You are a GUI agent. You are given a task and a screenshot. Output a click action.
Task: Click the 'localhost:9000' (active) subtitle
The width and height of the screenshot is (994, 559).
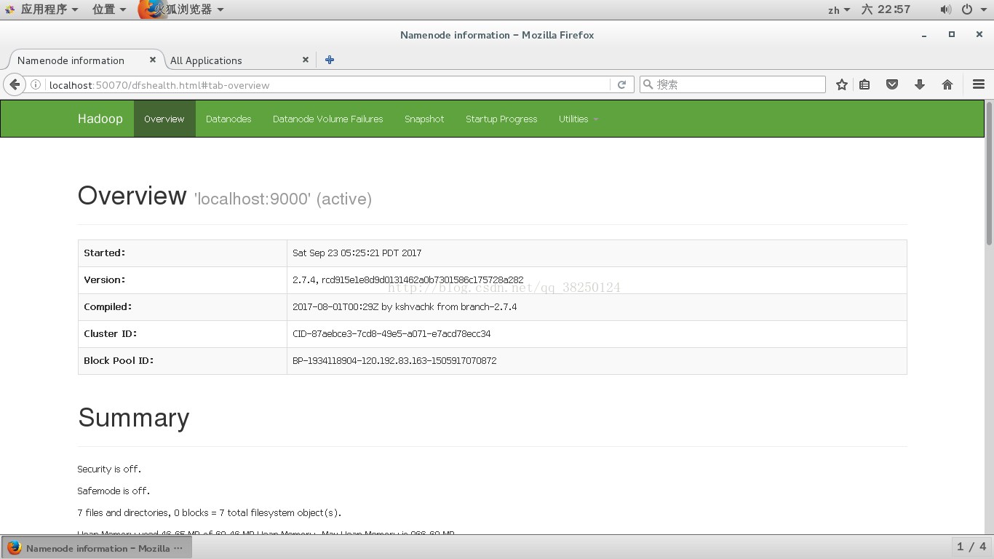click(x=283, y=199)
